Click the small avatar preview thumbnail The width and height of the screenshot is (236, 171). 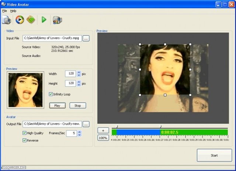(25, 90)
